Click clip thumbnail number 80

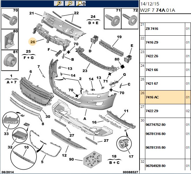point(10,39)
